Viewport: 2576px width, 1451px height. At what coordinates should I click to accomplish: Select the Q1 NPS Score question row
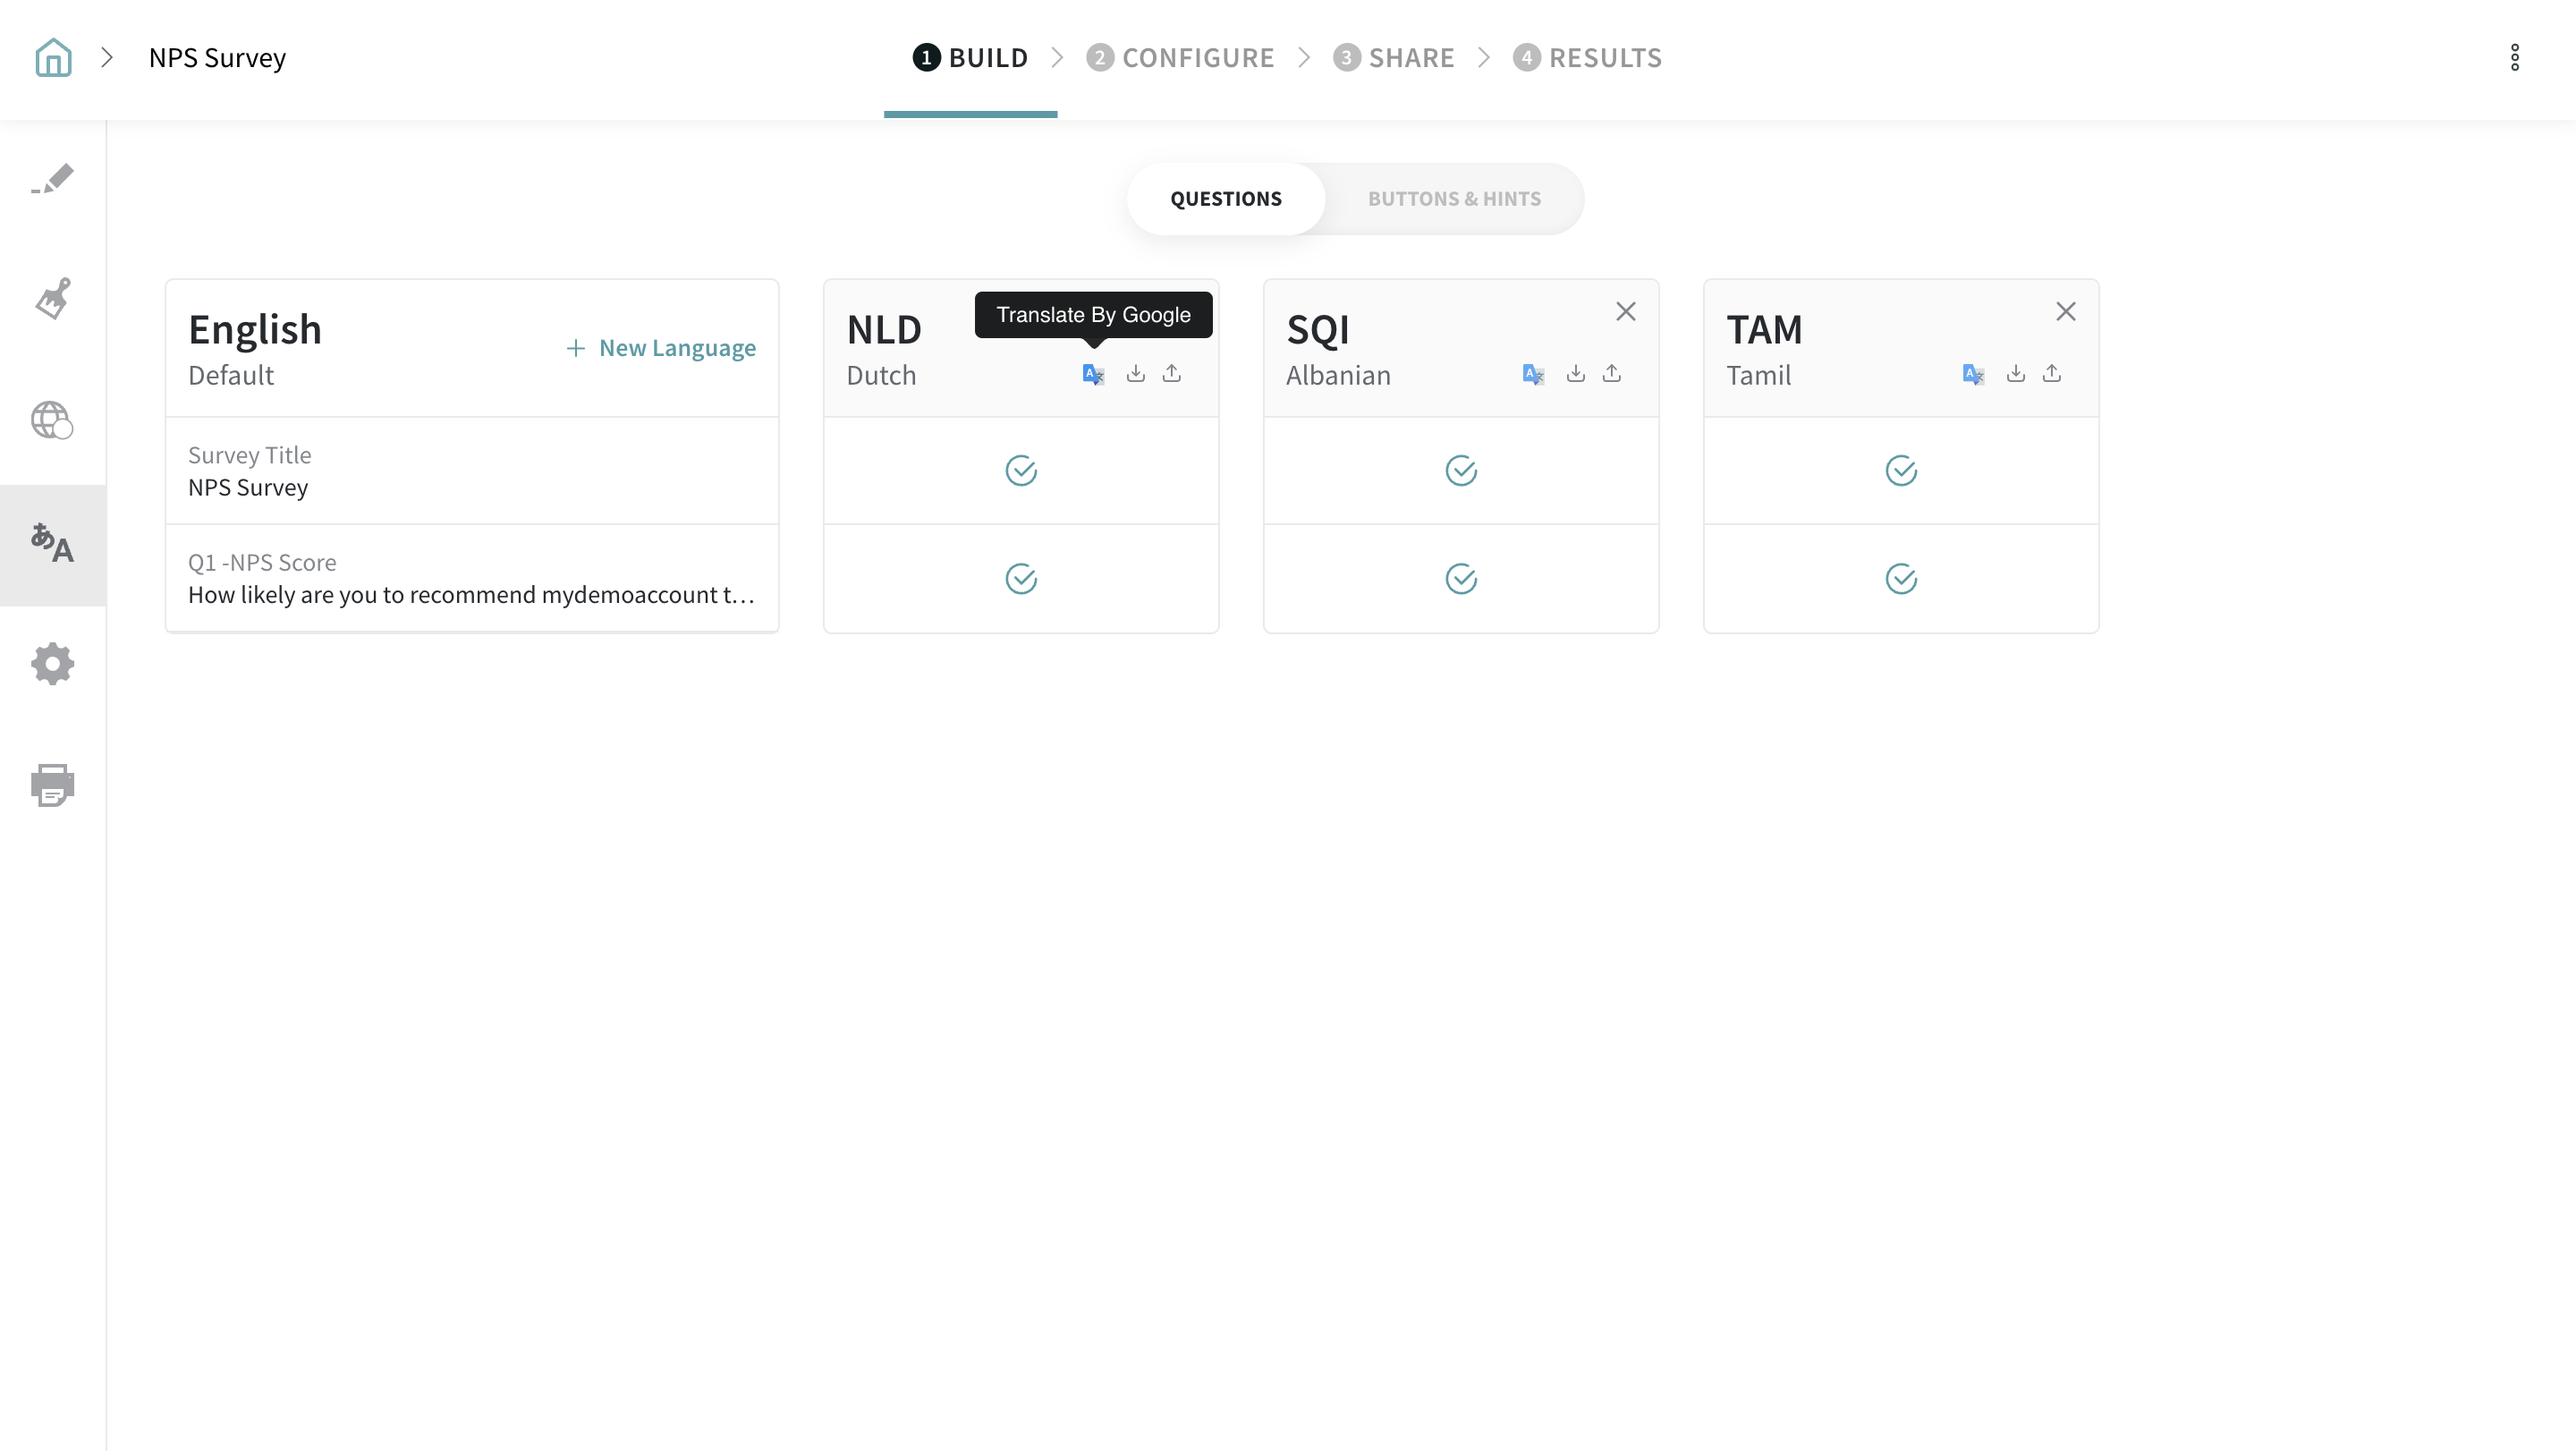471,578
